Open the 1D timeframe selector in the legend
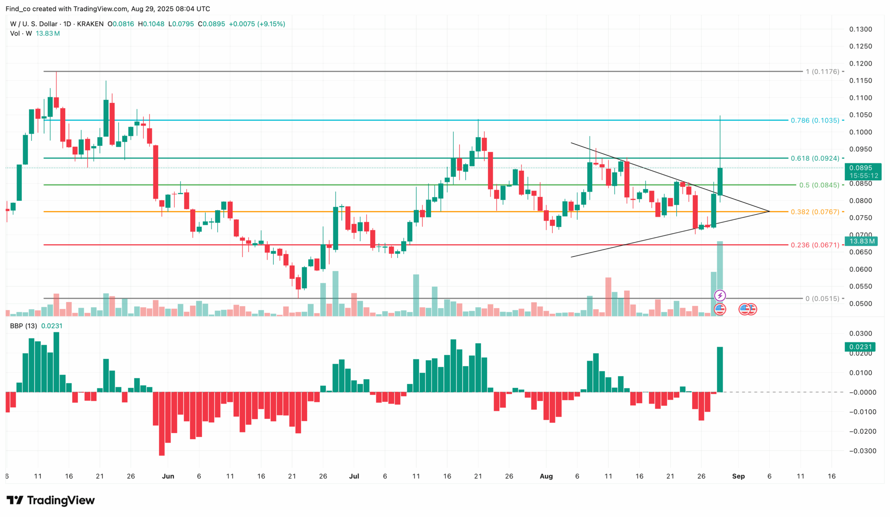Screen dimensions: 890x517 [x=68, y=24]
